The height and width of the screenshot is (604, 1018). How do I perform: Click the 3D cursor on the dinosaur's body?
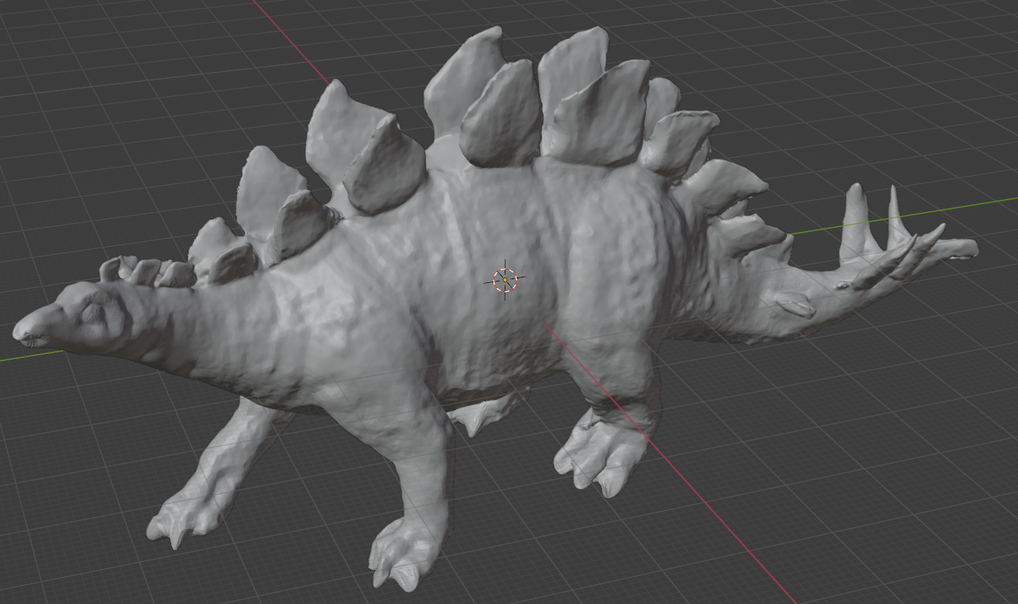[505, 279]
